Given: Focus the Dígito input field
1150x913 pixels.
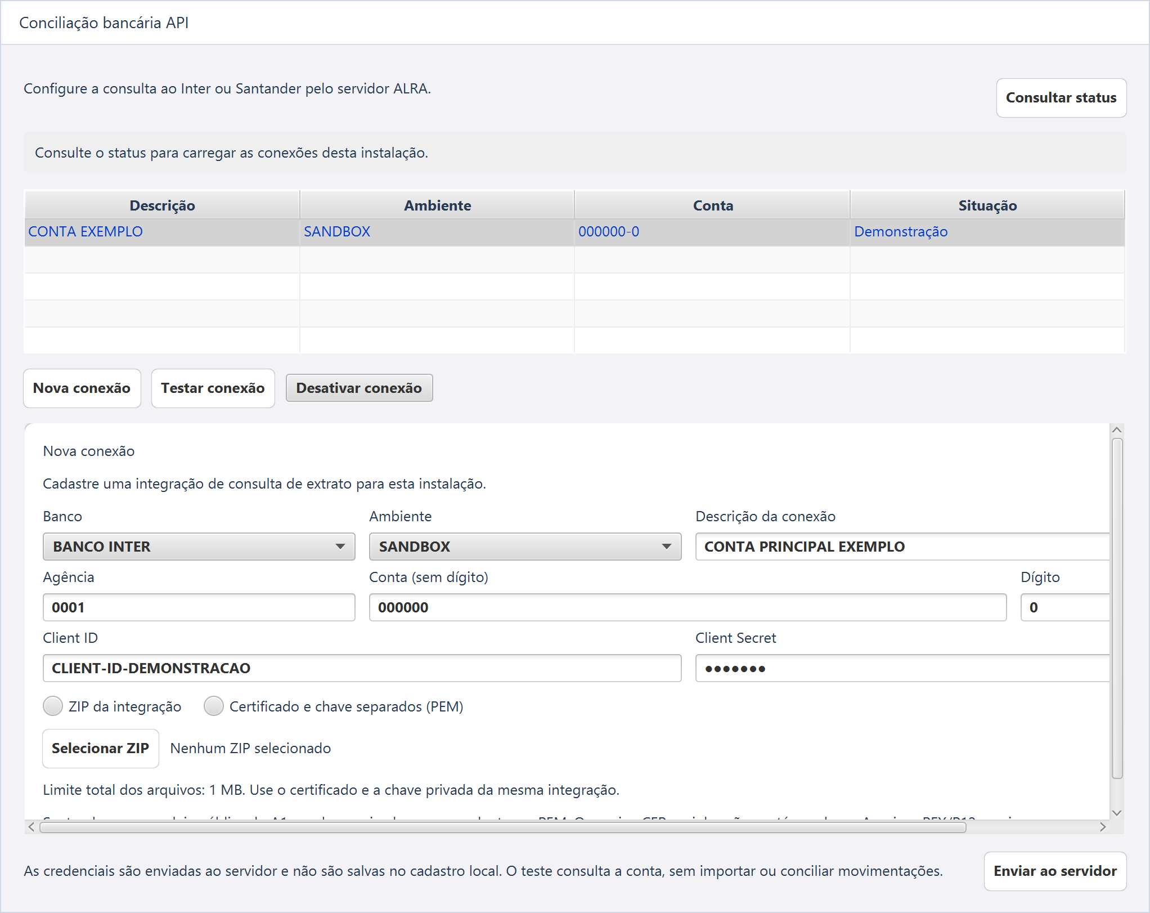Looking at the screenshot, I should tap(1065, 607).
